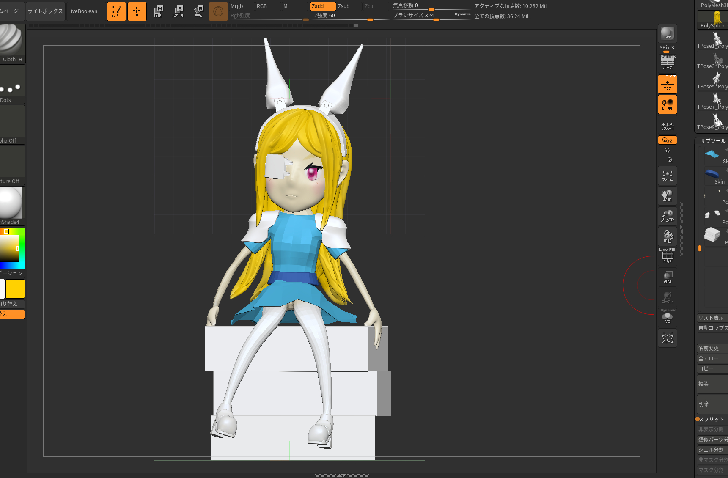Expand the Split (スプリット) section
Image resolution: width=728 pixels, height=478 pixels.
coord(712,419)
